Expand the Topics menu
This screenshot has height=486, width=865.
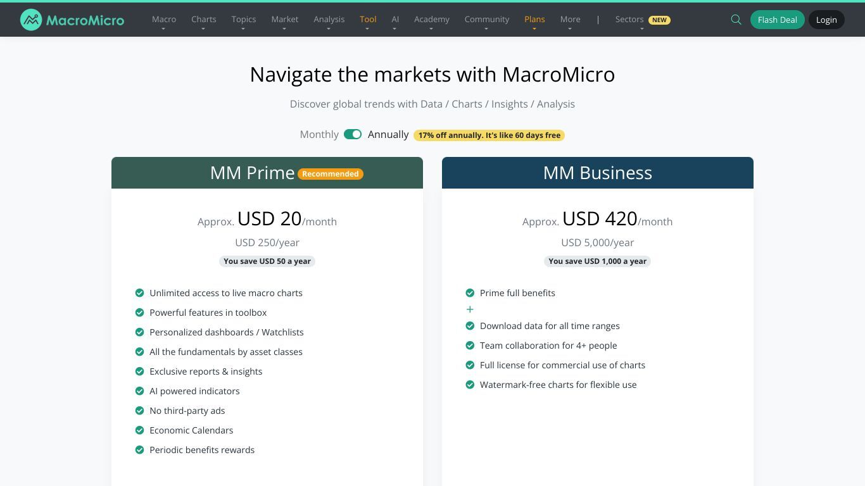point(244,20)
